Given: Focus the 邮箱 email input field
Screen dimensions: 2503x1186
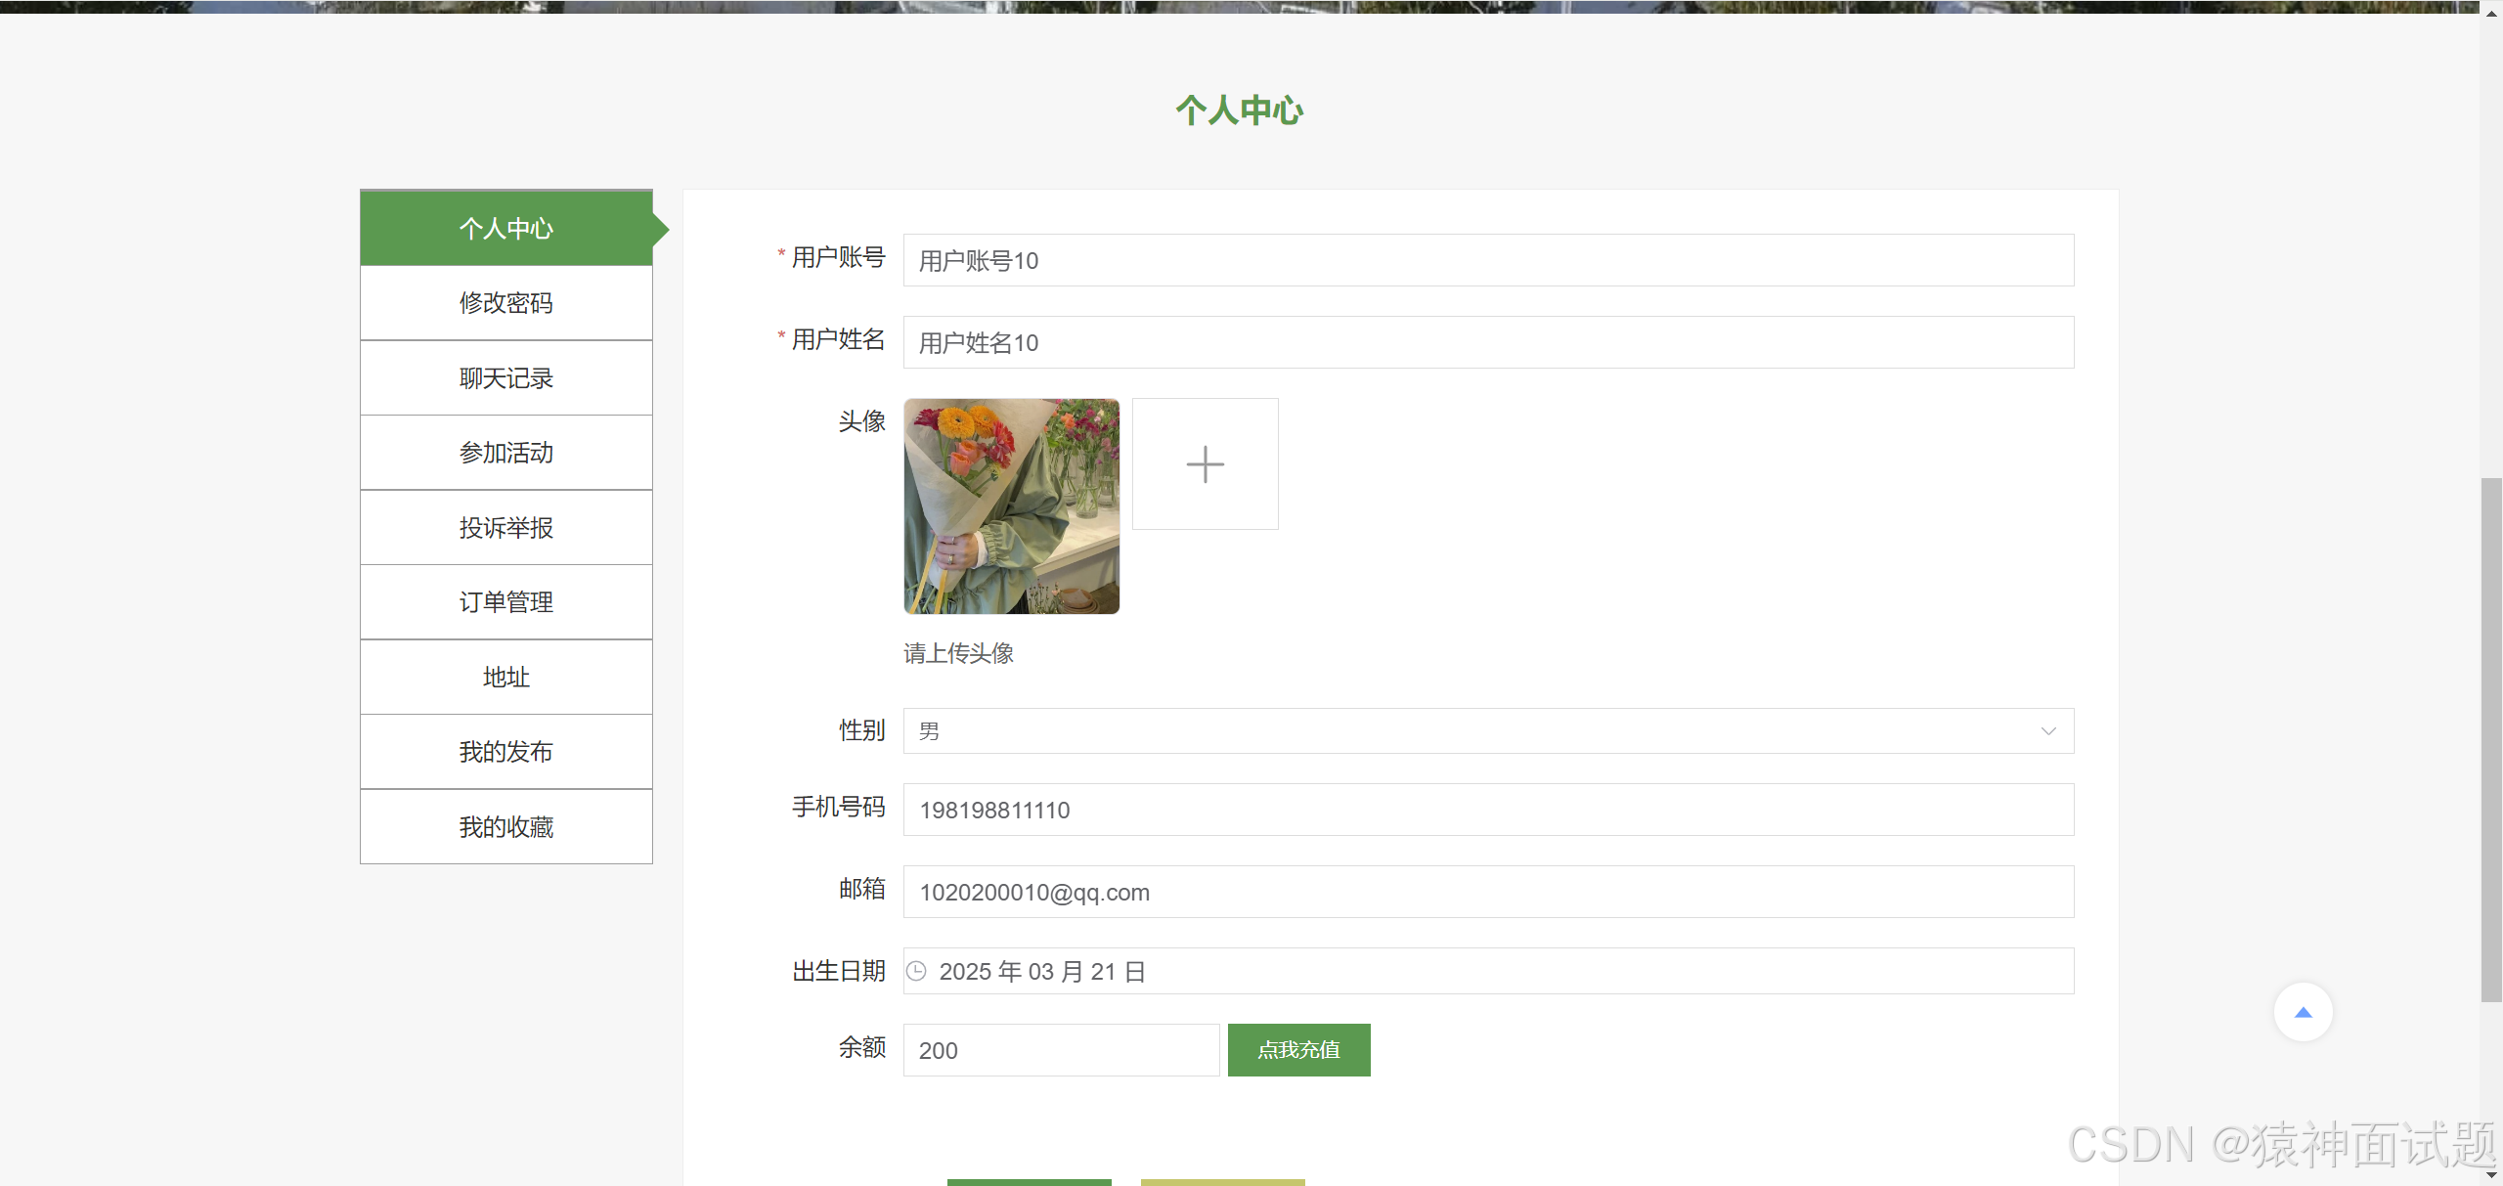Looking at the screenshot, I should [x=1487, y=892].
